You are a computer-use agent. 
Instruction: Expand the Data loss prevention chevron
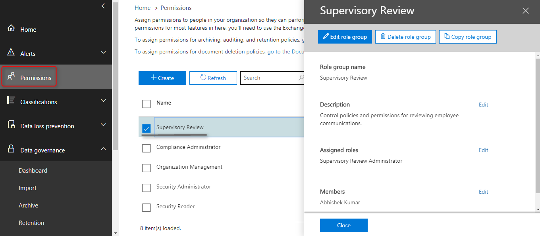click(x=103, y=125)
